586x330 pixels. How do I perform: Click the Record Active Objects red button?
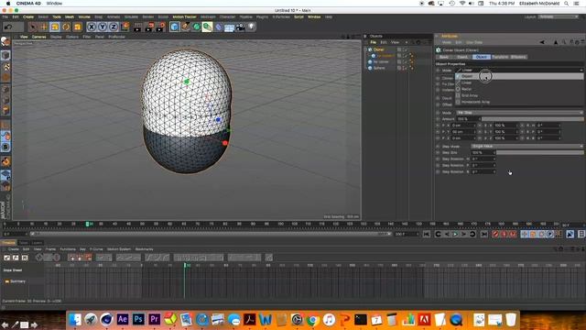(x=495, y=235)
